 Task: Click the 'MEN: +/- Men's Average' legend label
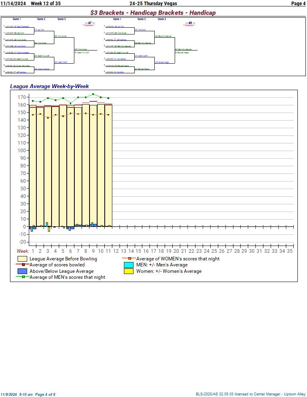[162, 265]
